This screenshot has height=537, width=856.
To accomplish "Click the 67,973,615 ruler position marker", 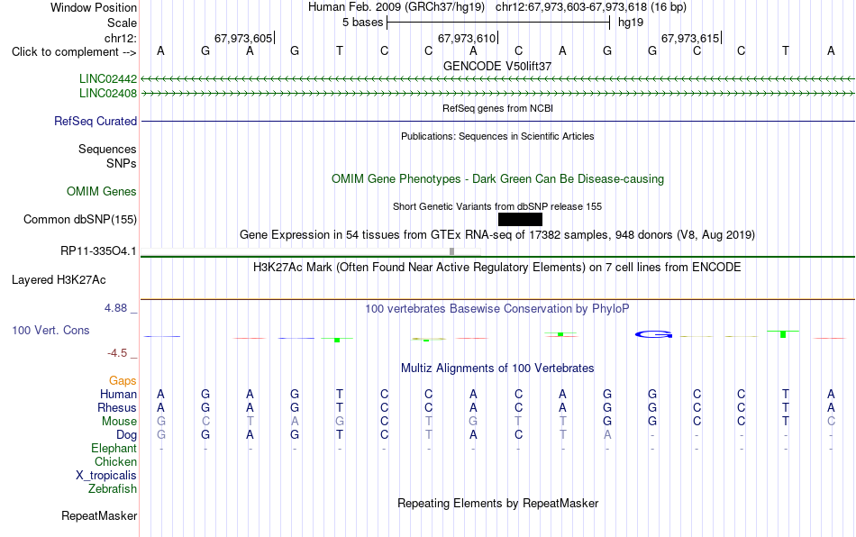I will (x=690, y=38).
